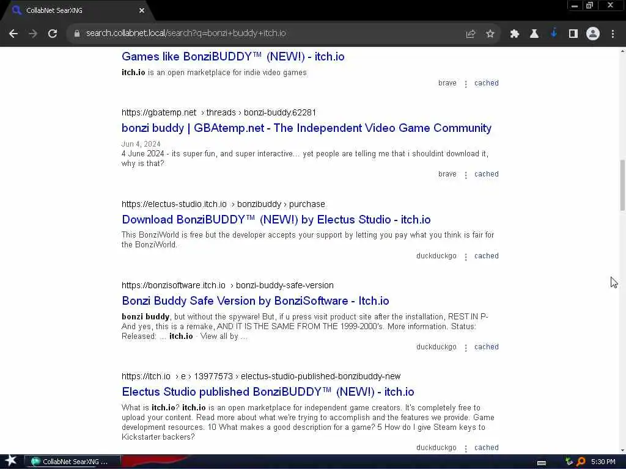Click the green network tray icon
Image resolution: width=626 pixels, height=469 pixels.
[x=569, y=462]
